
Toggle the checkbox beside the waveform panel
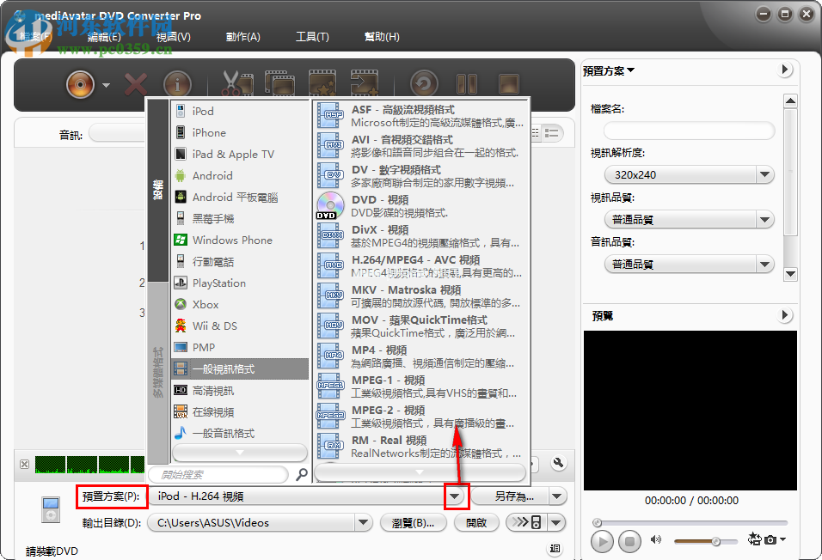(x=24, y=464)
